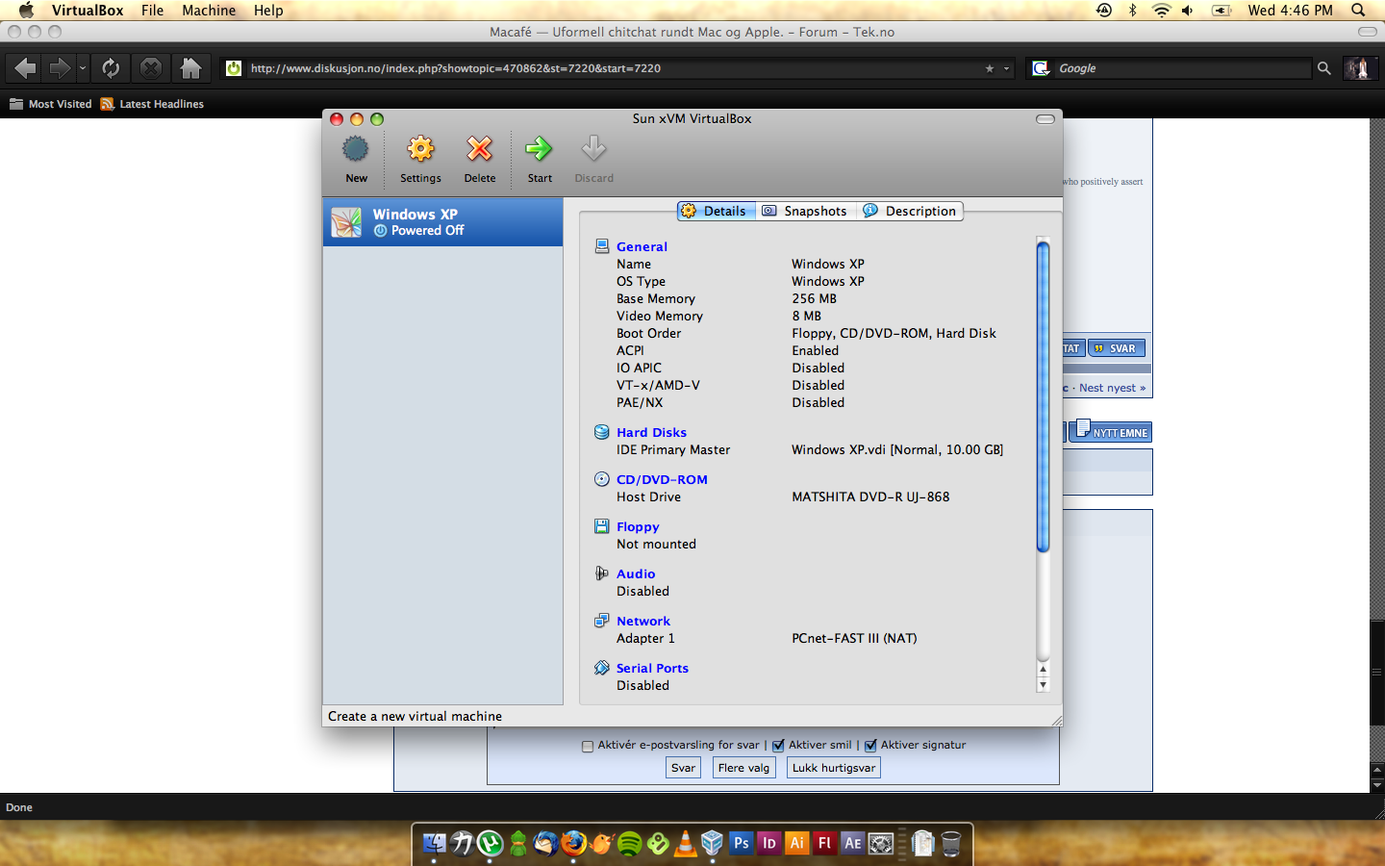This screenshot has height=866, width=1385.
Task: Open the search engine selector icon
Action: tap(1041, 68)
